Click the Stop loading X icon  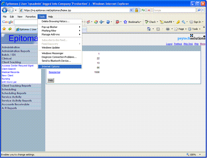(x=149, y=10)
